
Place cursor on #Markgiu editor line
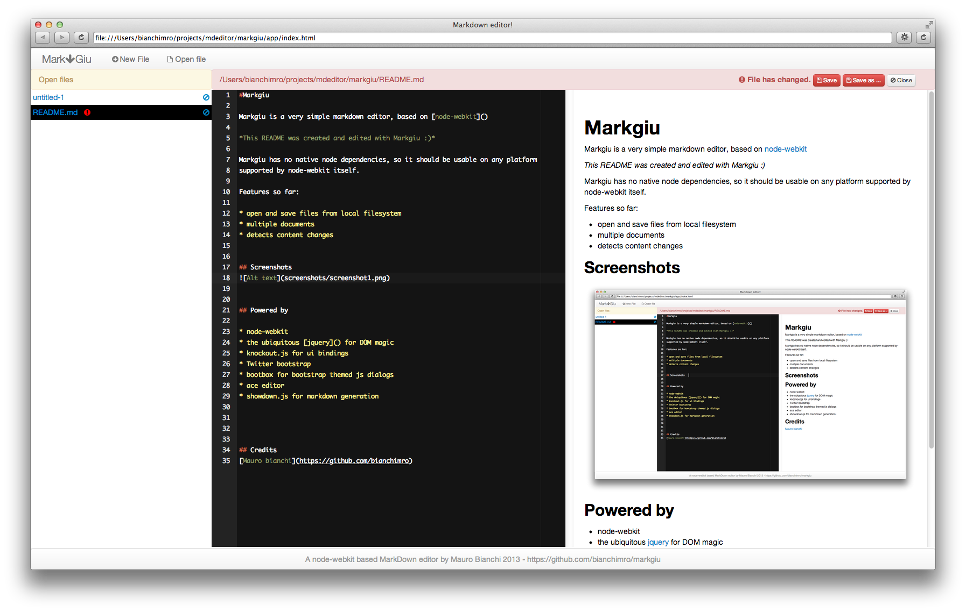coord(254,95)
